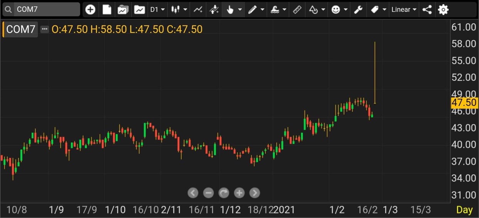Open the D1 timeframe dropdown
This screenshot has width=479, height=218.
coord(157,10)
